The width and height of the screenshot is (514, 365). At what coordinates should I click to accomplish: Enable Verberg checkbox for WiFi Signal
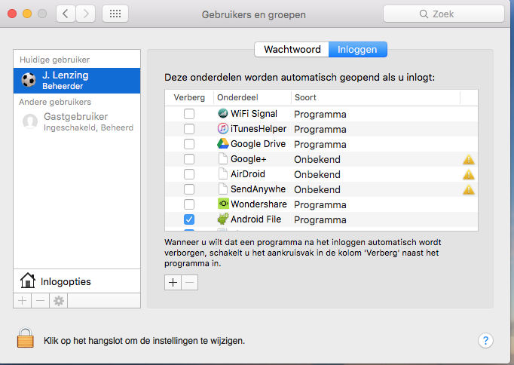189,114
